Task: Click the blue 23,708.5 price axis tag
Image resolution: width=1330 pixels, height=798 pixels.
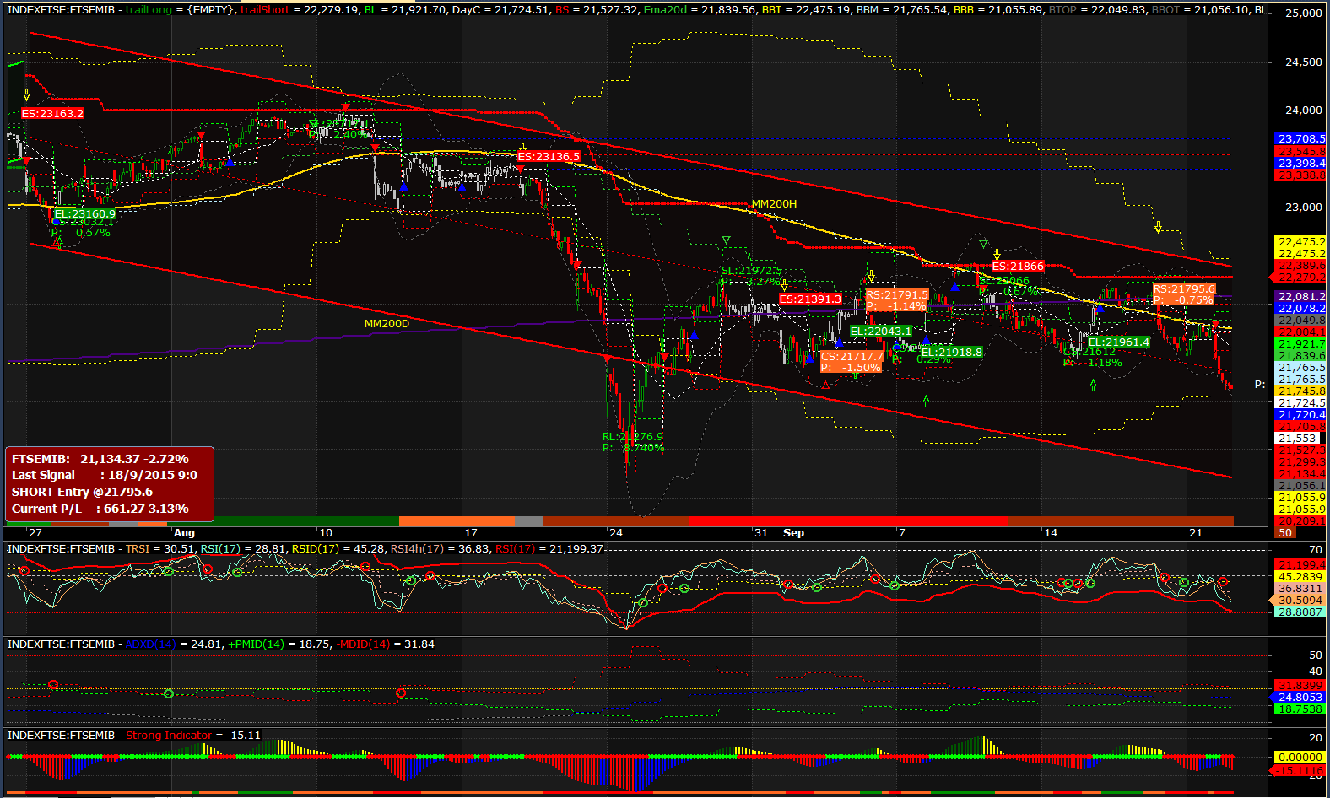Action: 1301,138
